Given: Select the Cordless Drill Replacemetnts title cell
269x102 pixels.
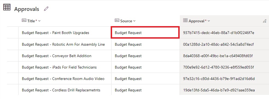Looking at the screenshot, I should [65, 90].
